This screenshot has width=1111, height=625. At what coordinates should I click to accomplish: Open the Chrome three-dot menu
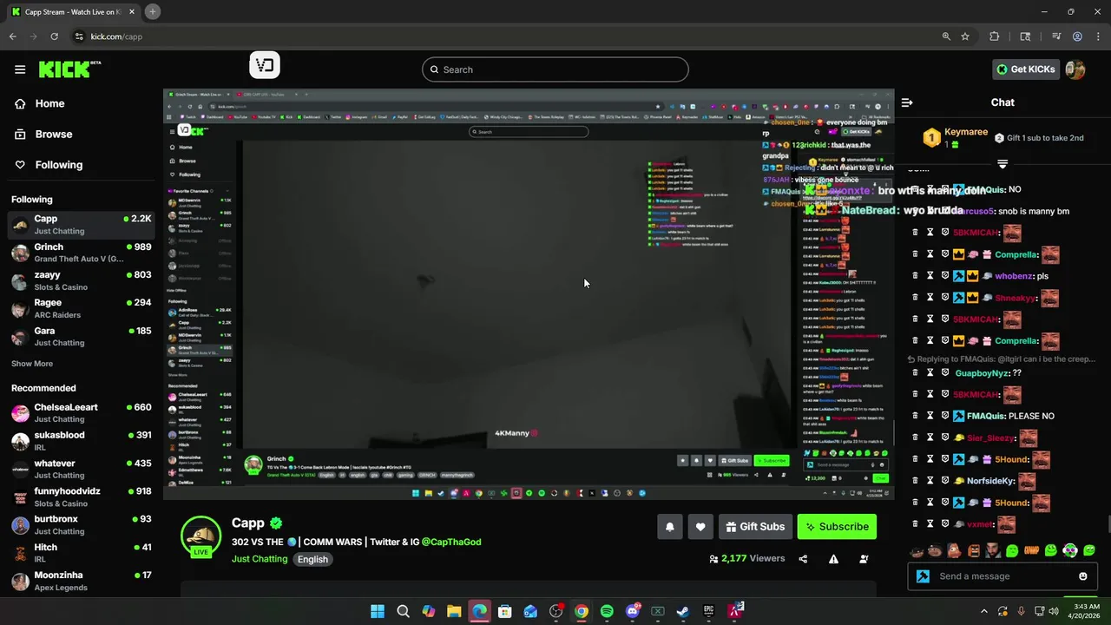pos(1097,36)
